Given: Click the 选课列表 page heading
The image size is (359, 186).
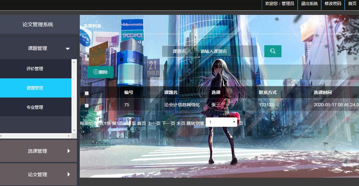Looking at the screenshot, I should 92,26.
